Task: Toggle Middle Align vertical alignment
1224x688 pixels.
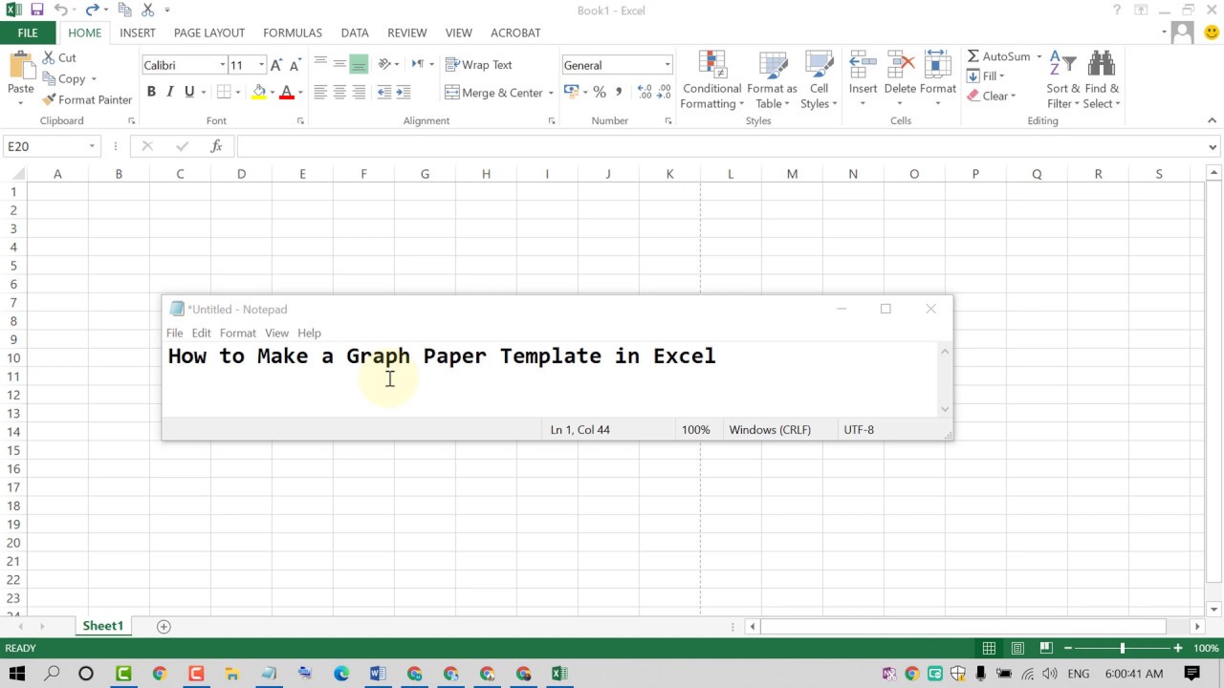Action: [339, 64]
